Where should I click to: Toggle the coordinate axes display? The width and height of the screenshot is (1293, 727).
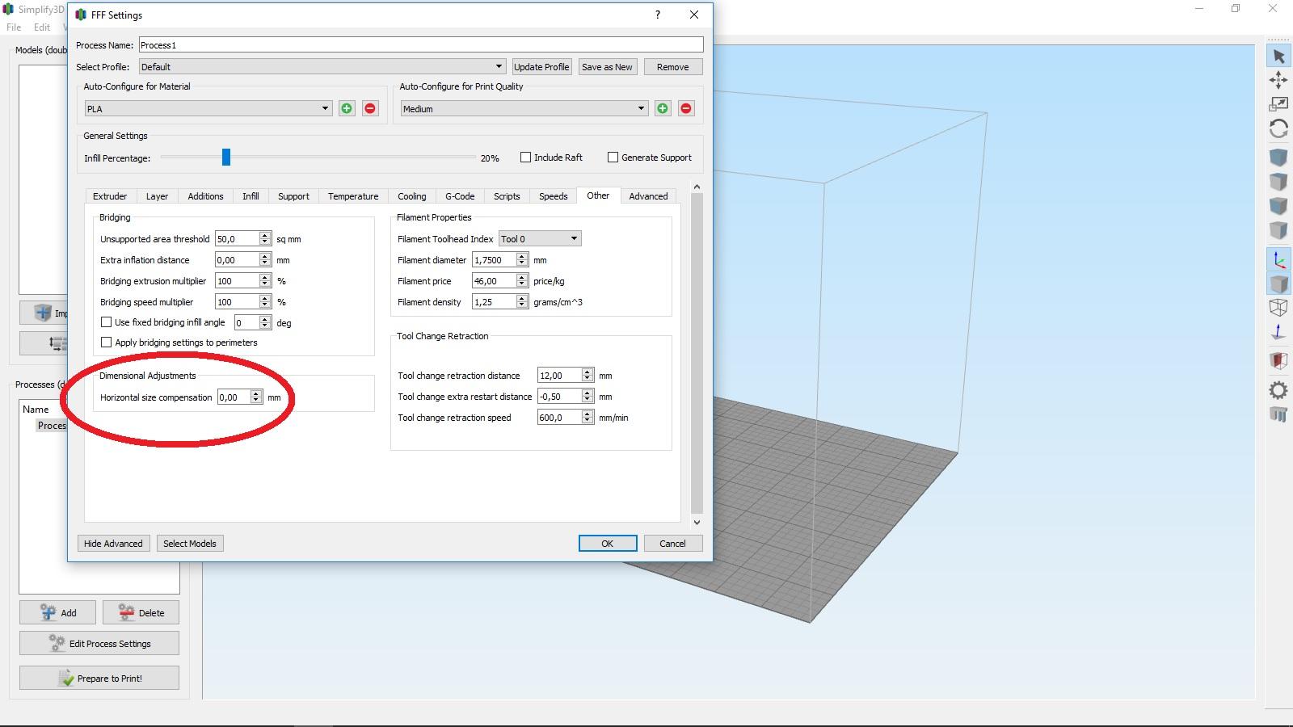(1278, 259)
